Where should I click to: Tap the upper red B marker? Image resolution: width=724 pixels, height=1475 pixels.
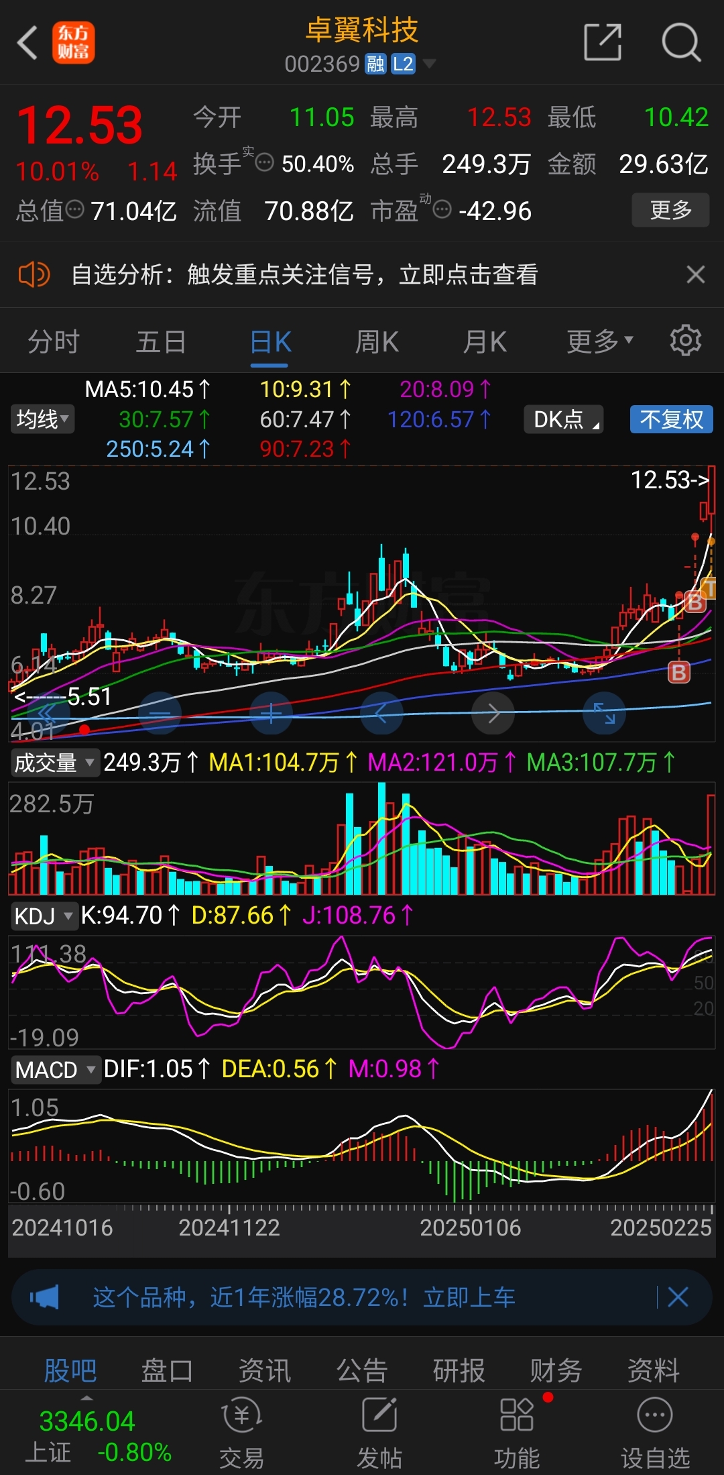point(695,602)
